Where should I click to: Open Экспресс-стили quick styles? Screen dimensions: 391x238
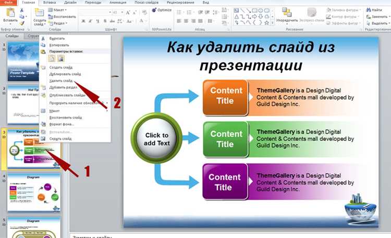click(x=312, y=15)
